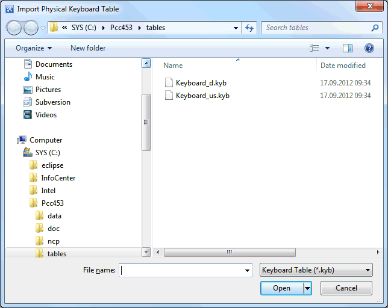Select the file Keyboard_us.kyb

pyautogui.click(x=202, y=95)
